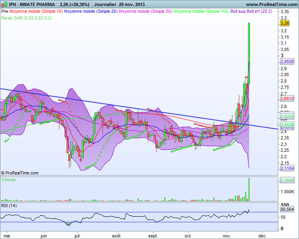Click the Volume panel label

(8, 180)
